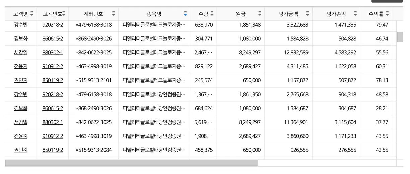Click customer number 880302-1 in 37.77 row
The height and width of the screenshot is (174, 410).
point(53,122)
